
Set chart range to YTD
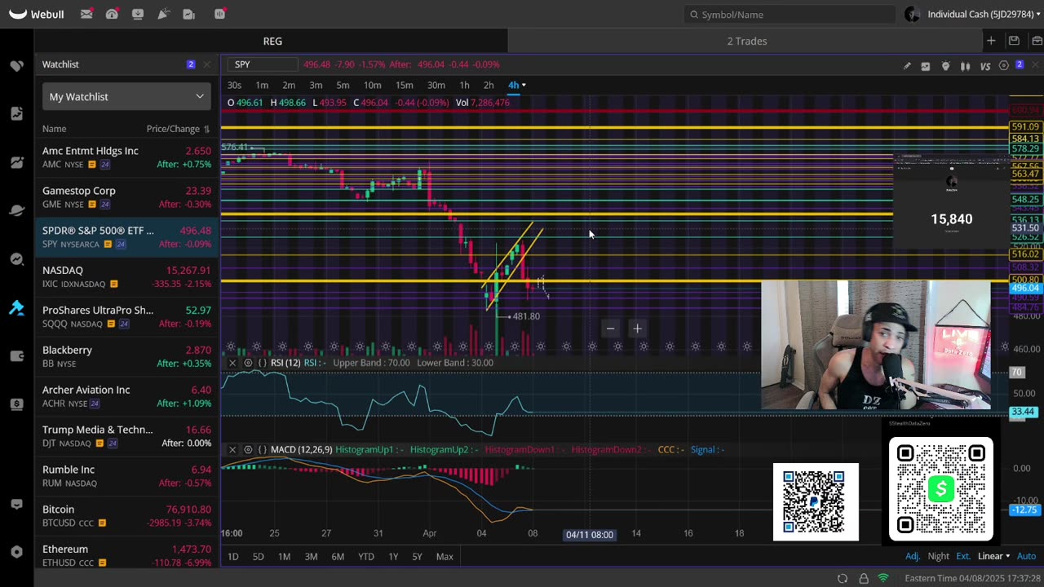[x=365, y=556]
